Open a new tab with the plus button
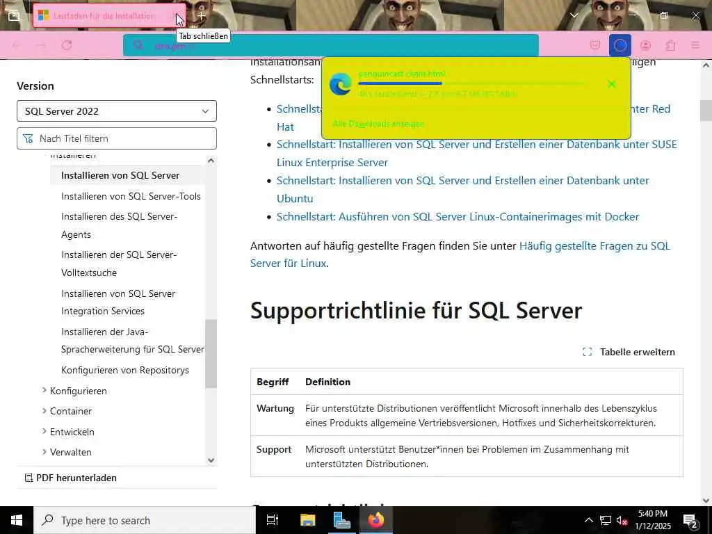 click(x=201, y=16)
